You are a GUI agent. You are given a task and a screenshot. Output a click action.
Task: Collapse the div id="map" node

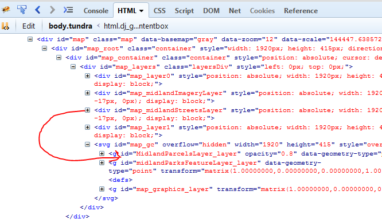coord(30,39)
